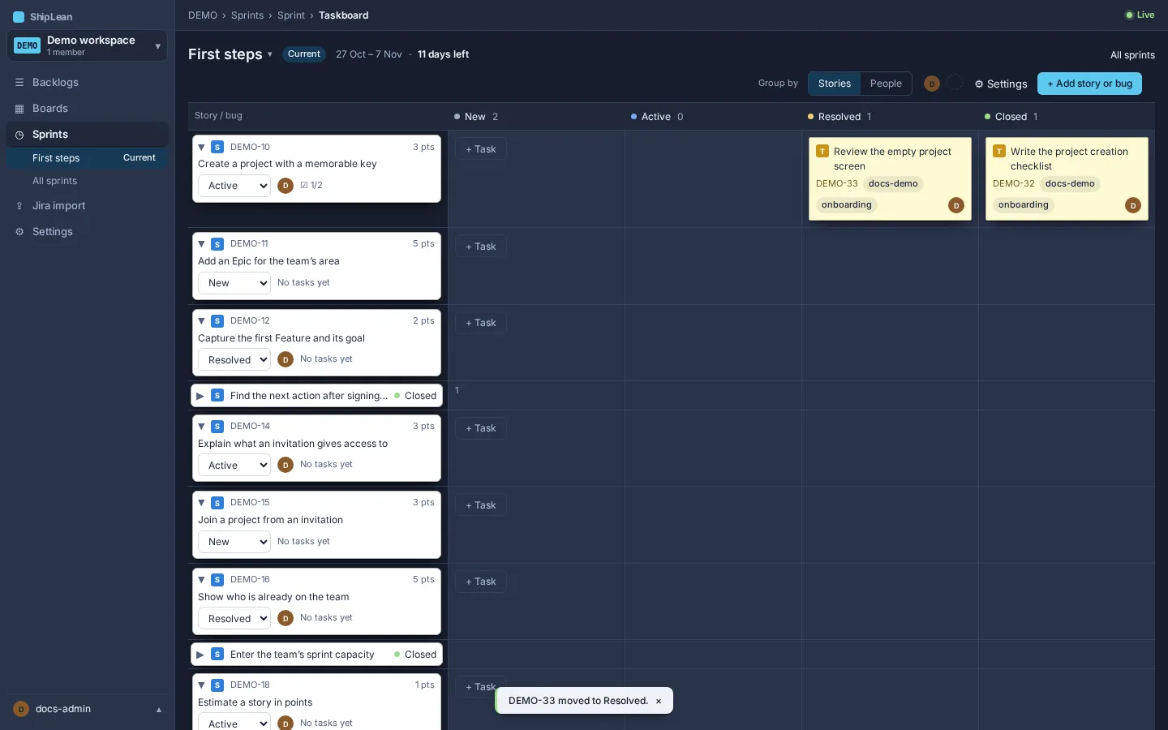Click the story type icon on DEMO-10
The image size is (1168, 730).
coord(217,147)
